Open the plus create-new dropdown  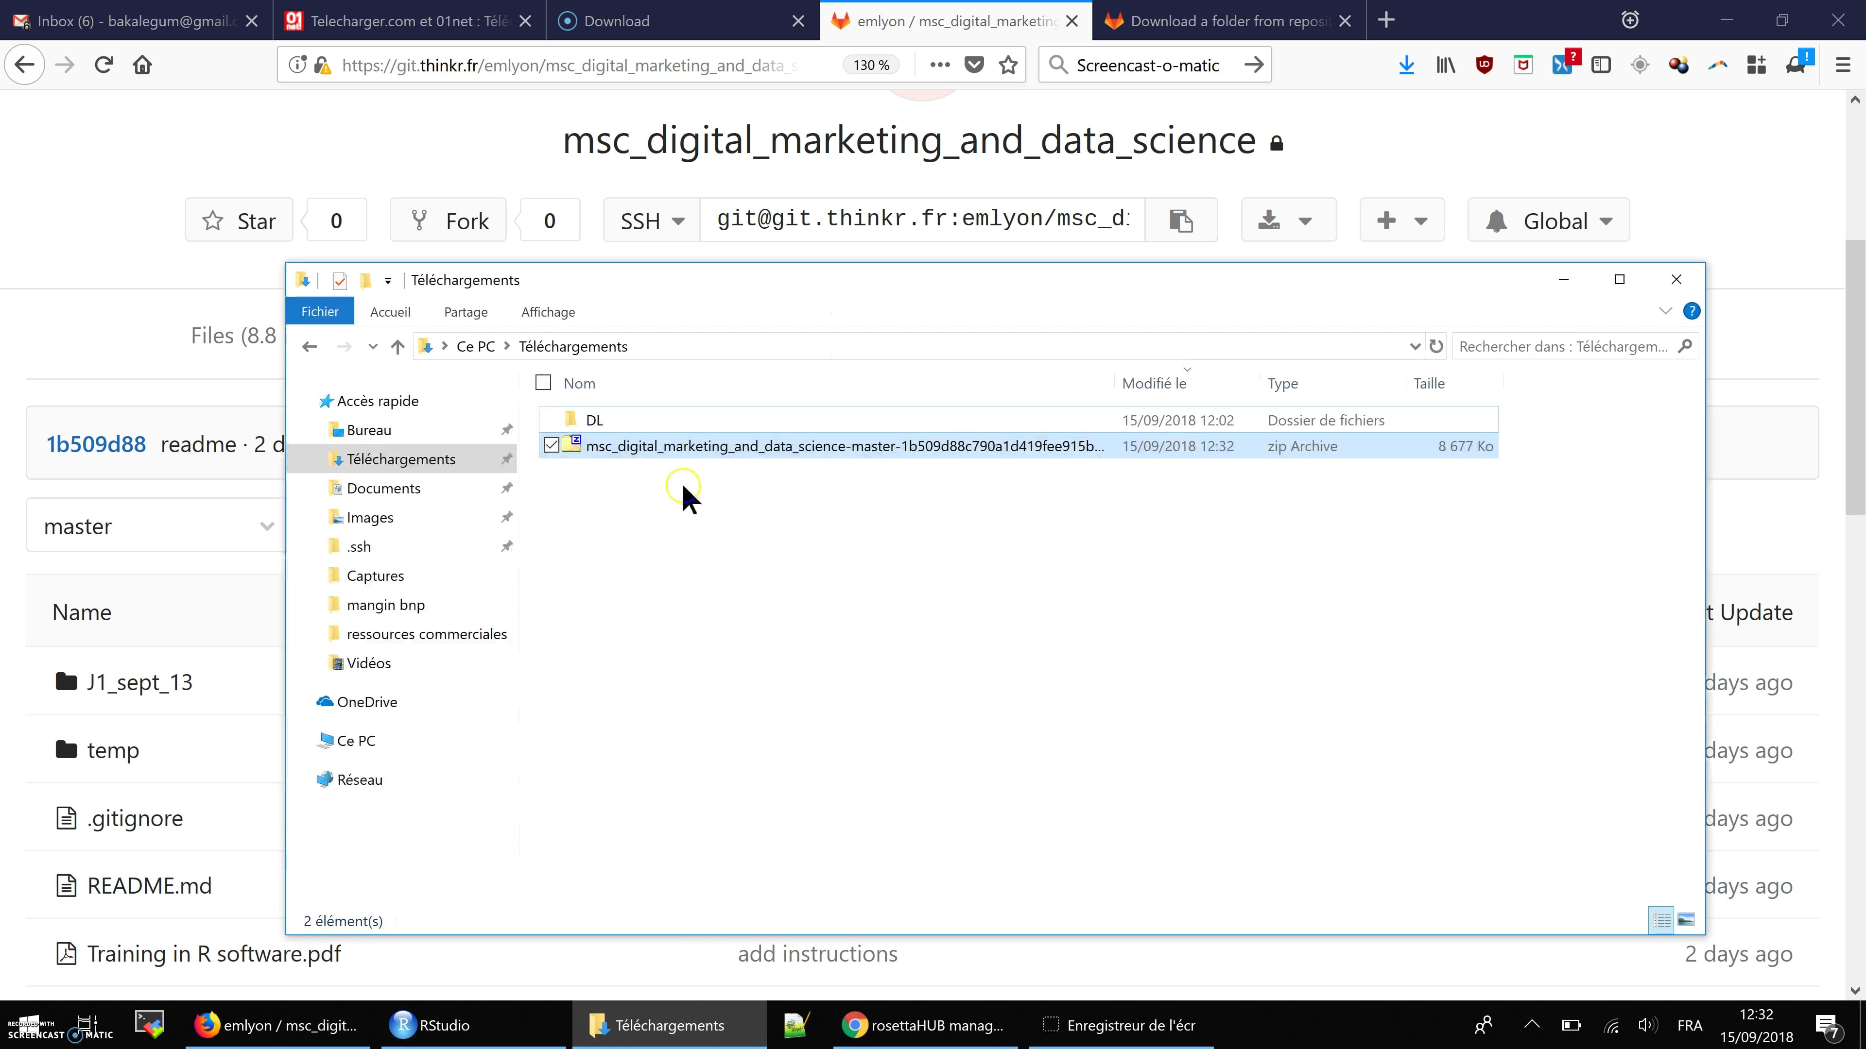1401,220
